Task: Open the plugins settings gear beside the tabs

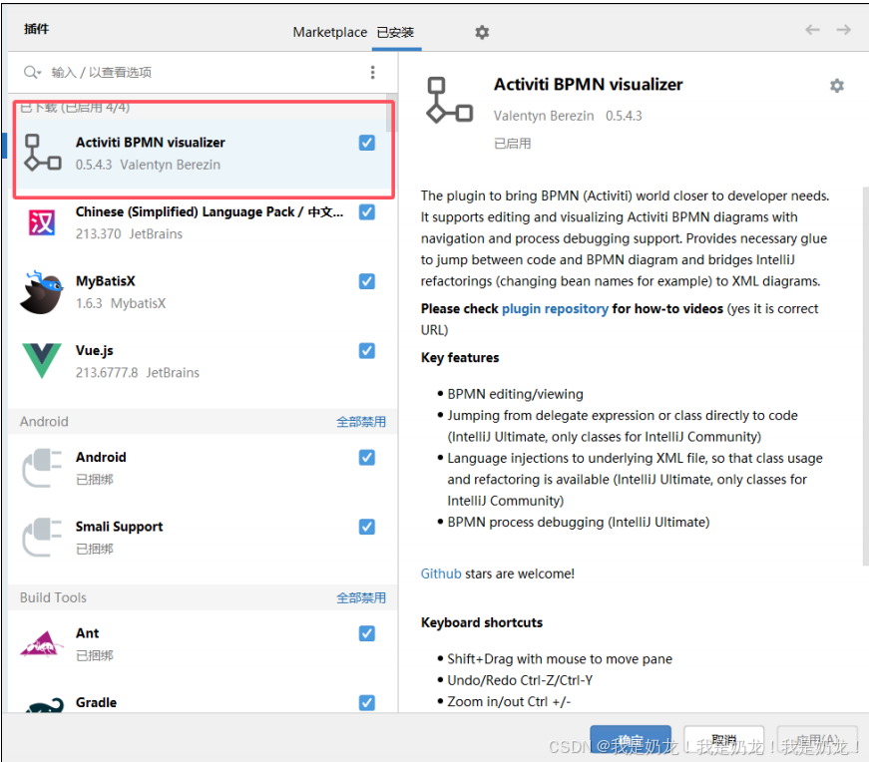Action: pyautogui.click(x=482, y=32)
